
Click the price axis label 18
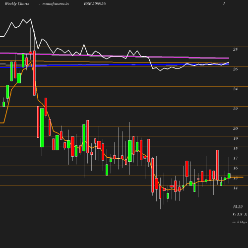pyautogui.click(x=235, y=148)
